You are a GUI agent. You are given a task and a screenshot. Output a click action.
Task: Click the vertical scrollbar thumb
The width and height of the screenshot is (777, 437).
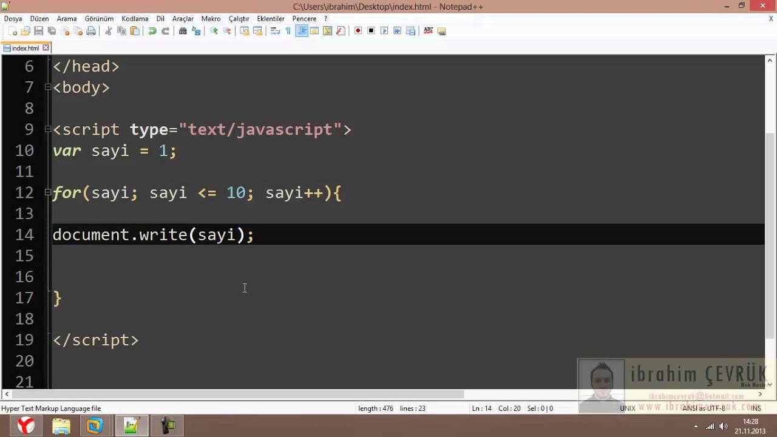(x=770, y=237)
